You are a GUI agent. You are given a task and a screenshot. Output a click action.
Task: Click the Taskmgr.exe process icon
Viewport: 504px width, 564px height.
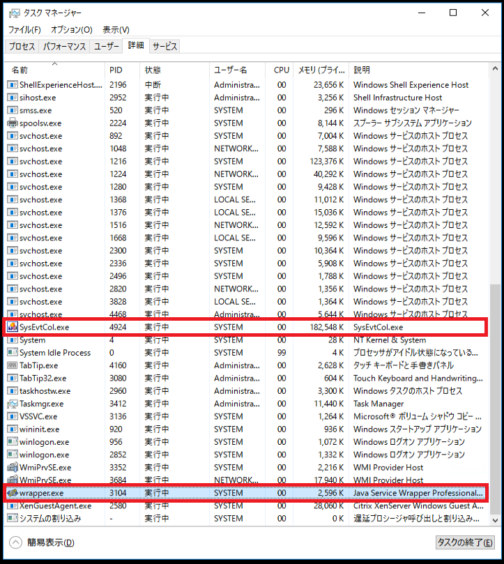click(x=13, y=404)
